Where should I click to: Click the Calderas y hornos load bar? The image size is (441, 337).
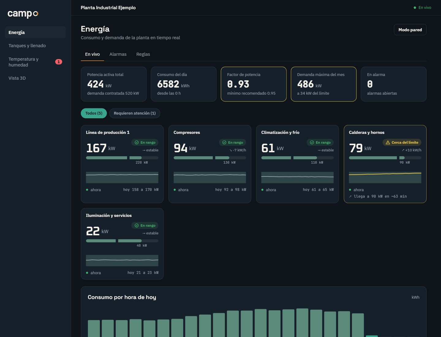click(385, 158)
